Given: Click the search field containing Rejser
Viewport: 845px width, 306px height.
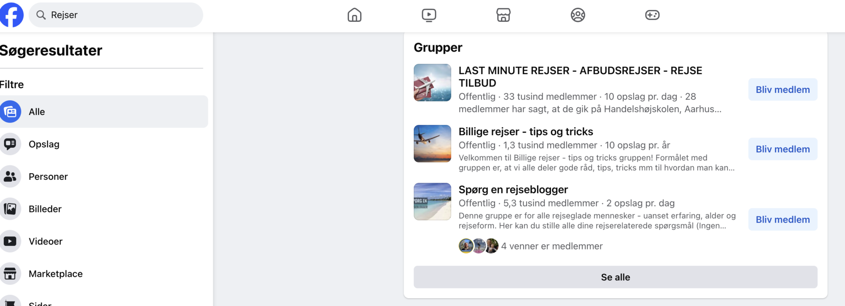Looking at the screenshot, I should click(x=116, y=14).
